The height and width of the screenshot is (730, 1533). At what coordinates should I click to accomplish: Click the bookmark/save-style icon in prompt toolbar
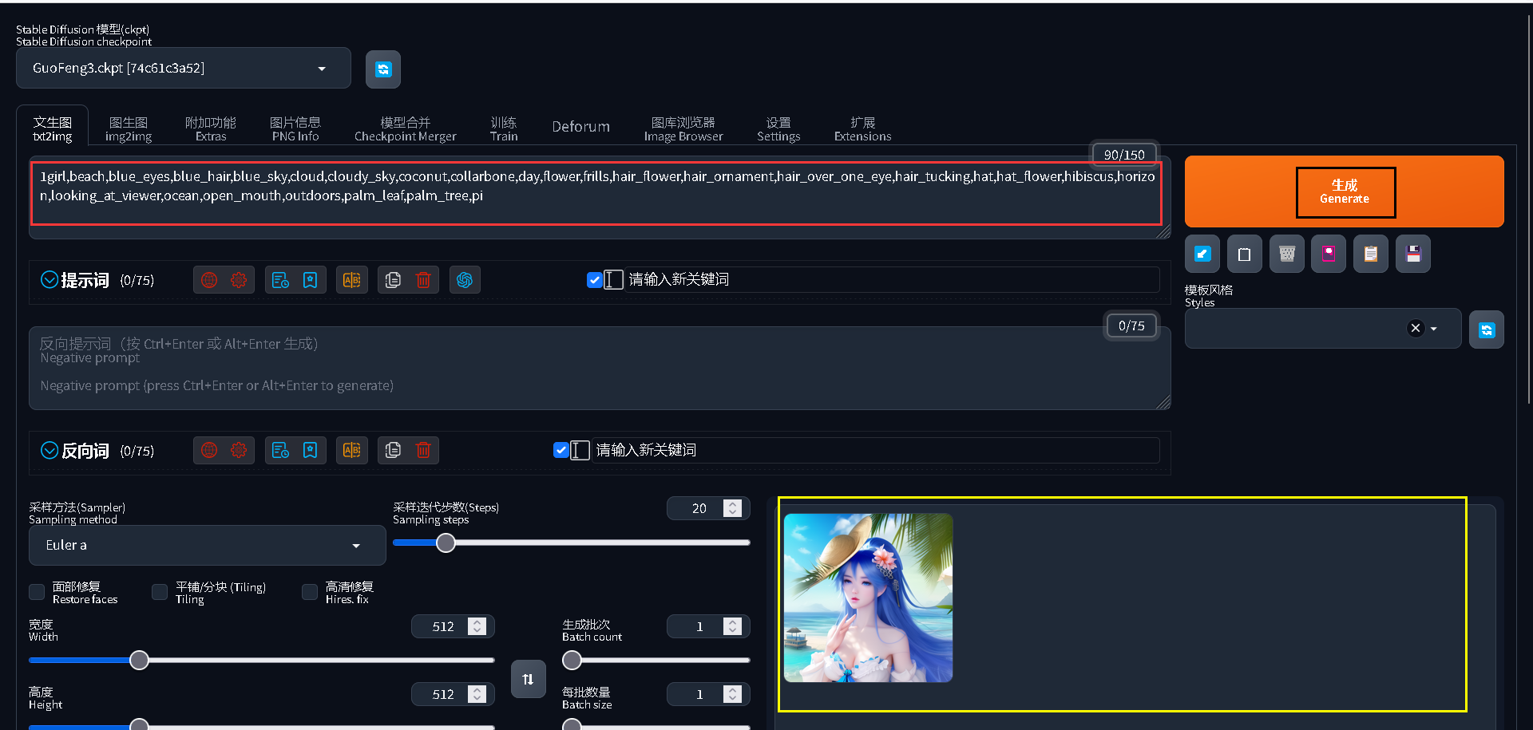[310, 279]
